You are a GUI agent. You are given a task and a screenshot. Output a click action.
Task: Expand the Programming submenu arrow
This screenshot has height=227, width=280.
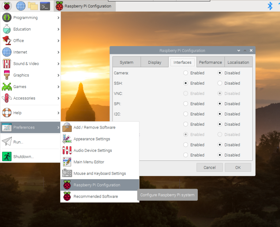pyautogui.click(x=58, y=18)
